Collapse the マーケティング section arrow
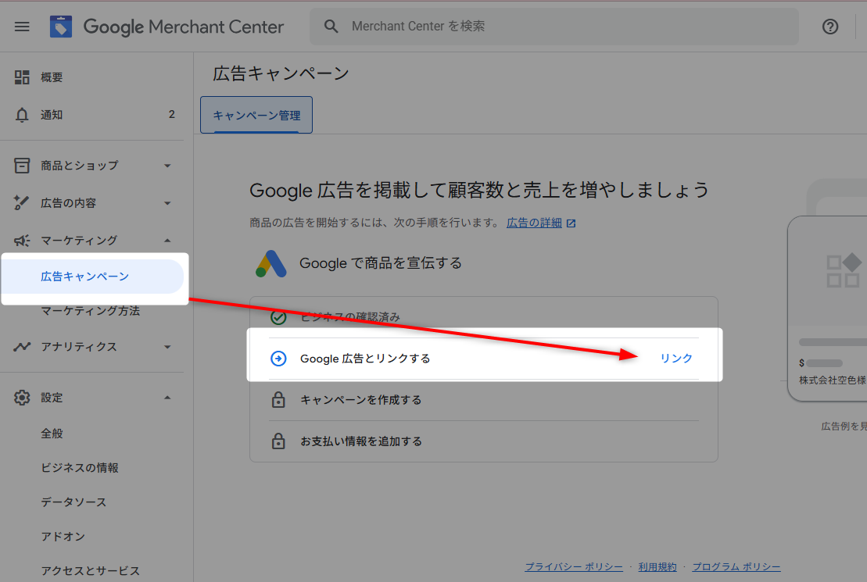The height and width of the screenshot is (582, 867). (167, 241)
